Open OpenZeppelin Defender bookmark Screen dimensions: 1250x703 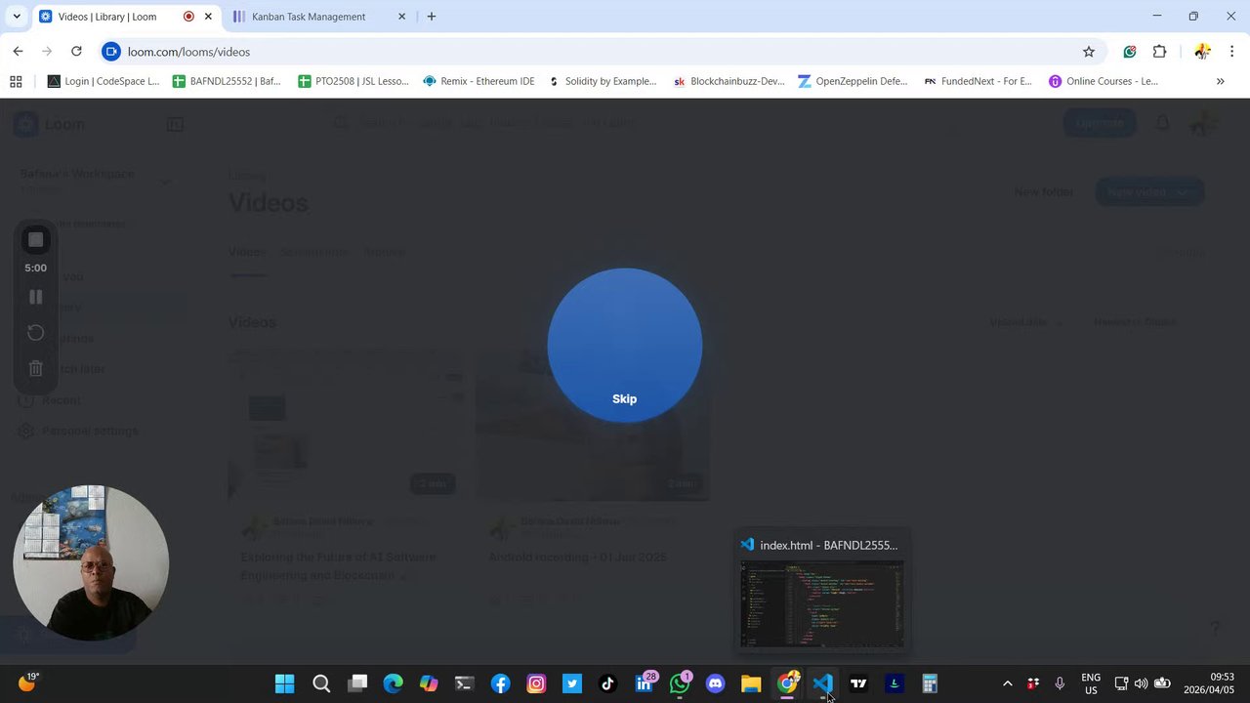coord(854,81)
